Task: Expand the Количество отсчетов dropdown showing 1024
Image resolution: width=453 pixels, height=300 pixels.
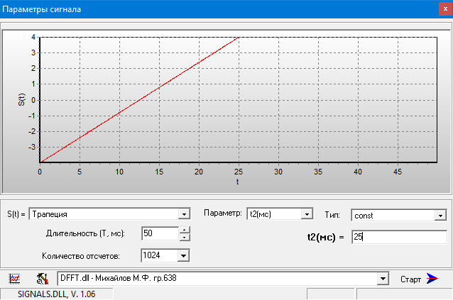Action: point(184,255)
